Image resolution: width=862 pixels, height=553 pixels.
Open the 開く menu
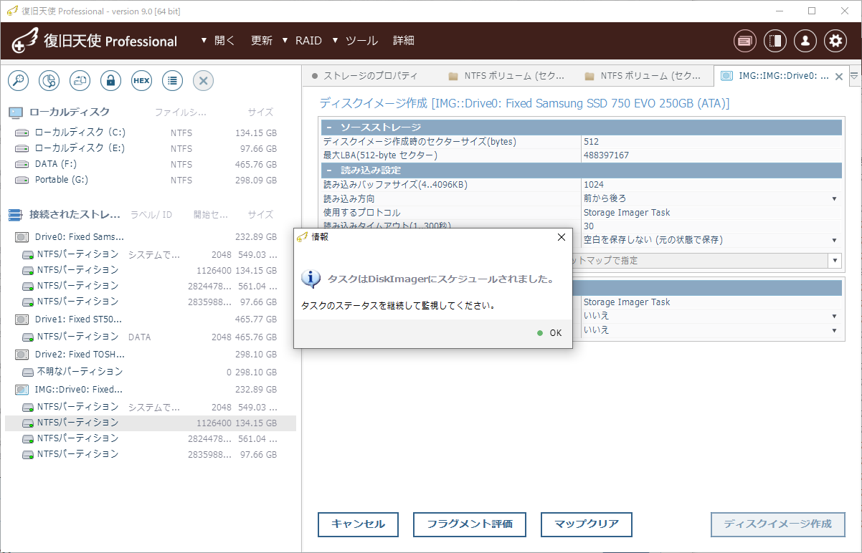coord(224,41)
